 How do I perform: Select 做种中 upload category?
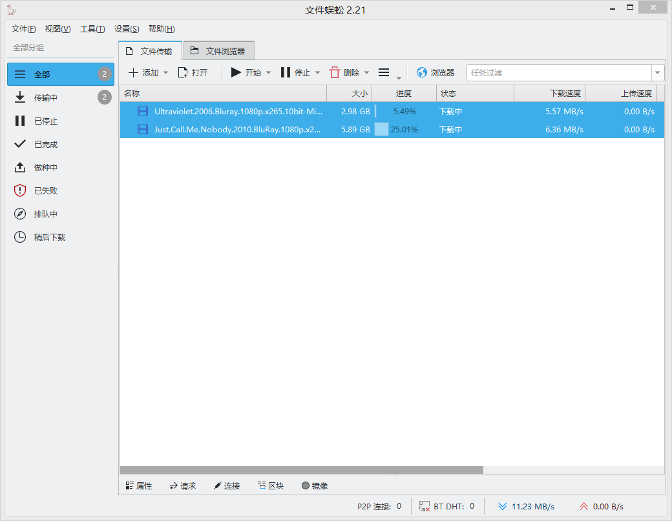tap(61, 167)
